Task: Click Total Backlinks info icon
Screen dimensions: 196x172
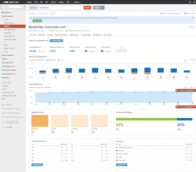Action: tap(40, 47)
